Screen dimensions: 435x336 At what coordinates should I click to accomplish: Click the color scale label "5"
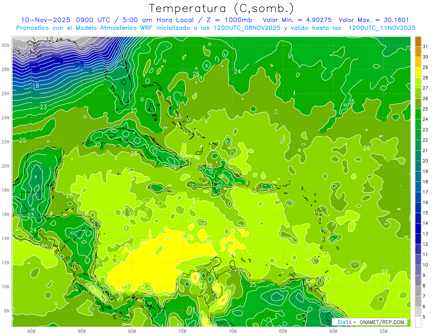pyautogui.click(x=424, y=317)
